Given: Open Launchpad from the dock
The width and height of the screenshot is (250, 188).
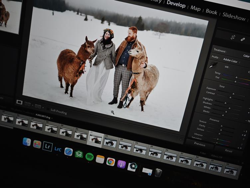Looking at the screenshot, I should click(x=37, y=144).
